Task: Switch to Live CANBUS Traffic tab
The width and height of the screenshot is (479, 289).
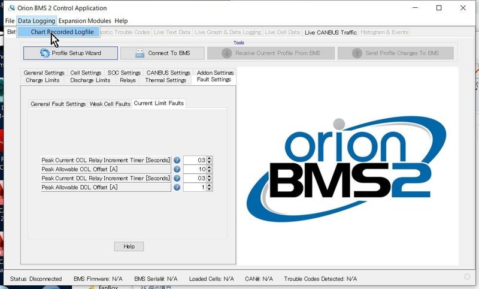Action: 331,32
